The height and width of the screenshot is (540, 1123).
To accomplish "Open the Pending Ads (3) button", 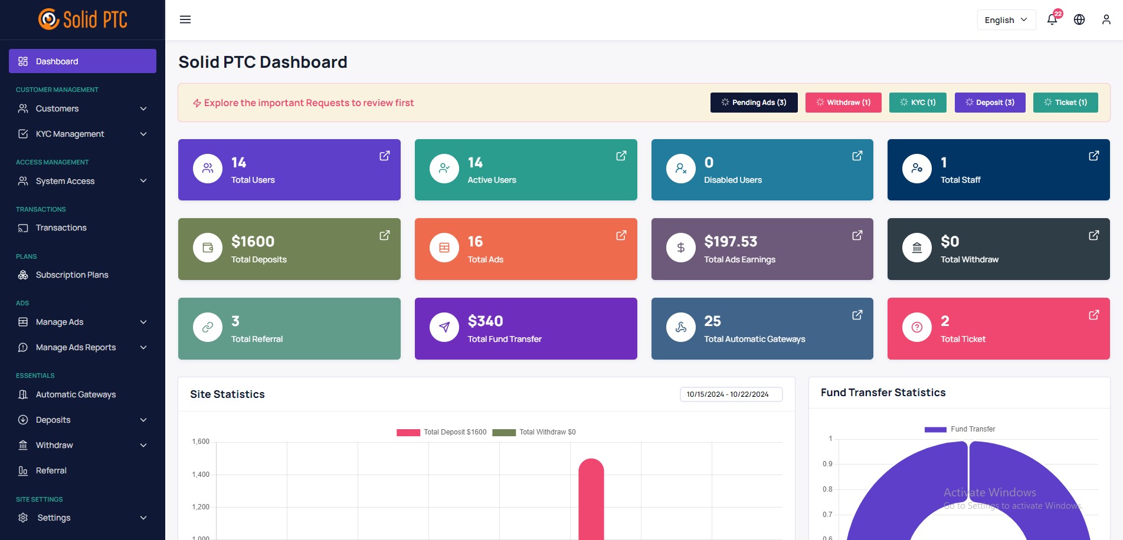I will (x=754, y=102).
